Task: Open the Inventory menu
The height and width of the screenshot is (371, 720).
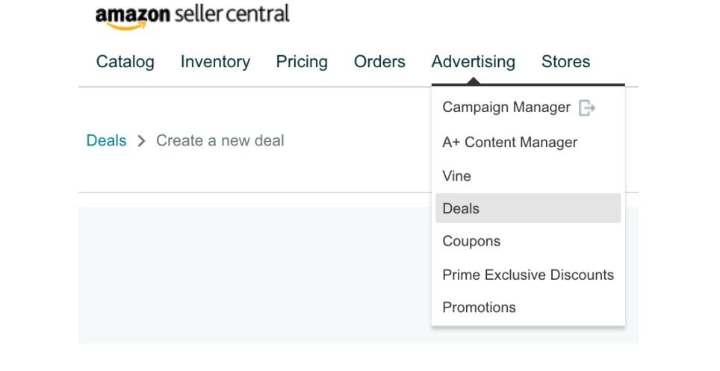Action: (215, 61)
